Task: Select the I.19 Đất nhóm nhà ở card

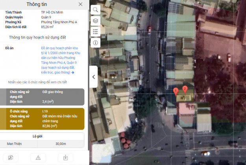Action: (42, 119)
